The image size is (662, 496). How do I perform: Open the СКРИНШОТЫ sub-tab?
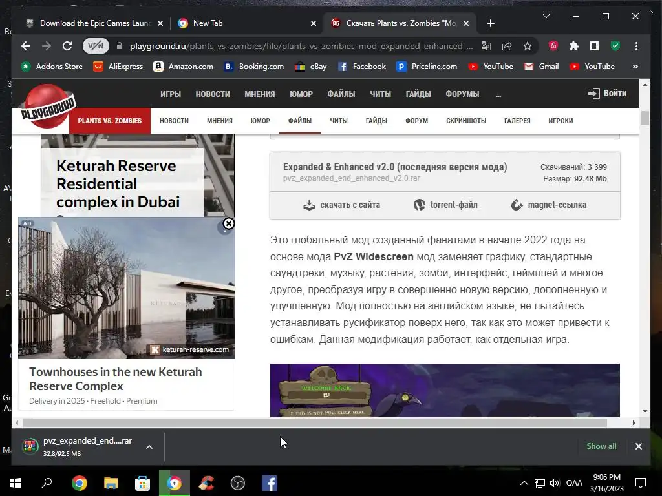pos(466,121)
